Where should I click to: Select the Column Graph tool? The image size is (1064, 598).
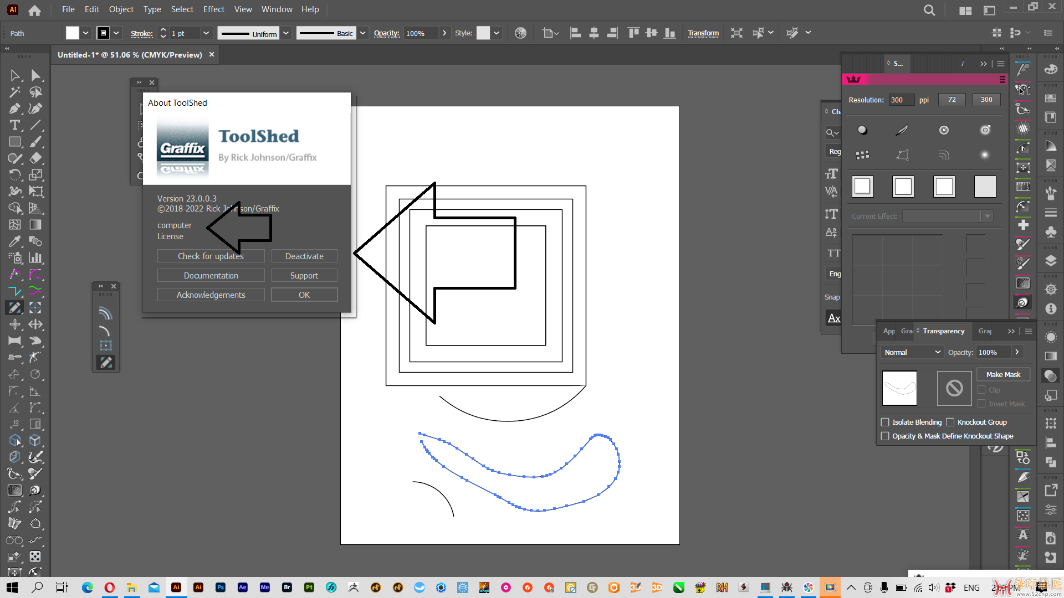pyautogui.click(x=35, y=258)
